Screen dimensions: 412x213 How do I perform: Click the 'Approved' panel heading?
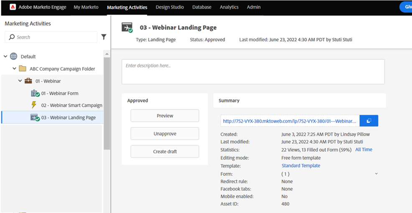[137, 100]
